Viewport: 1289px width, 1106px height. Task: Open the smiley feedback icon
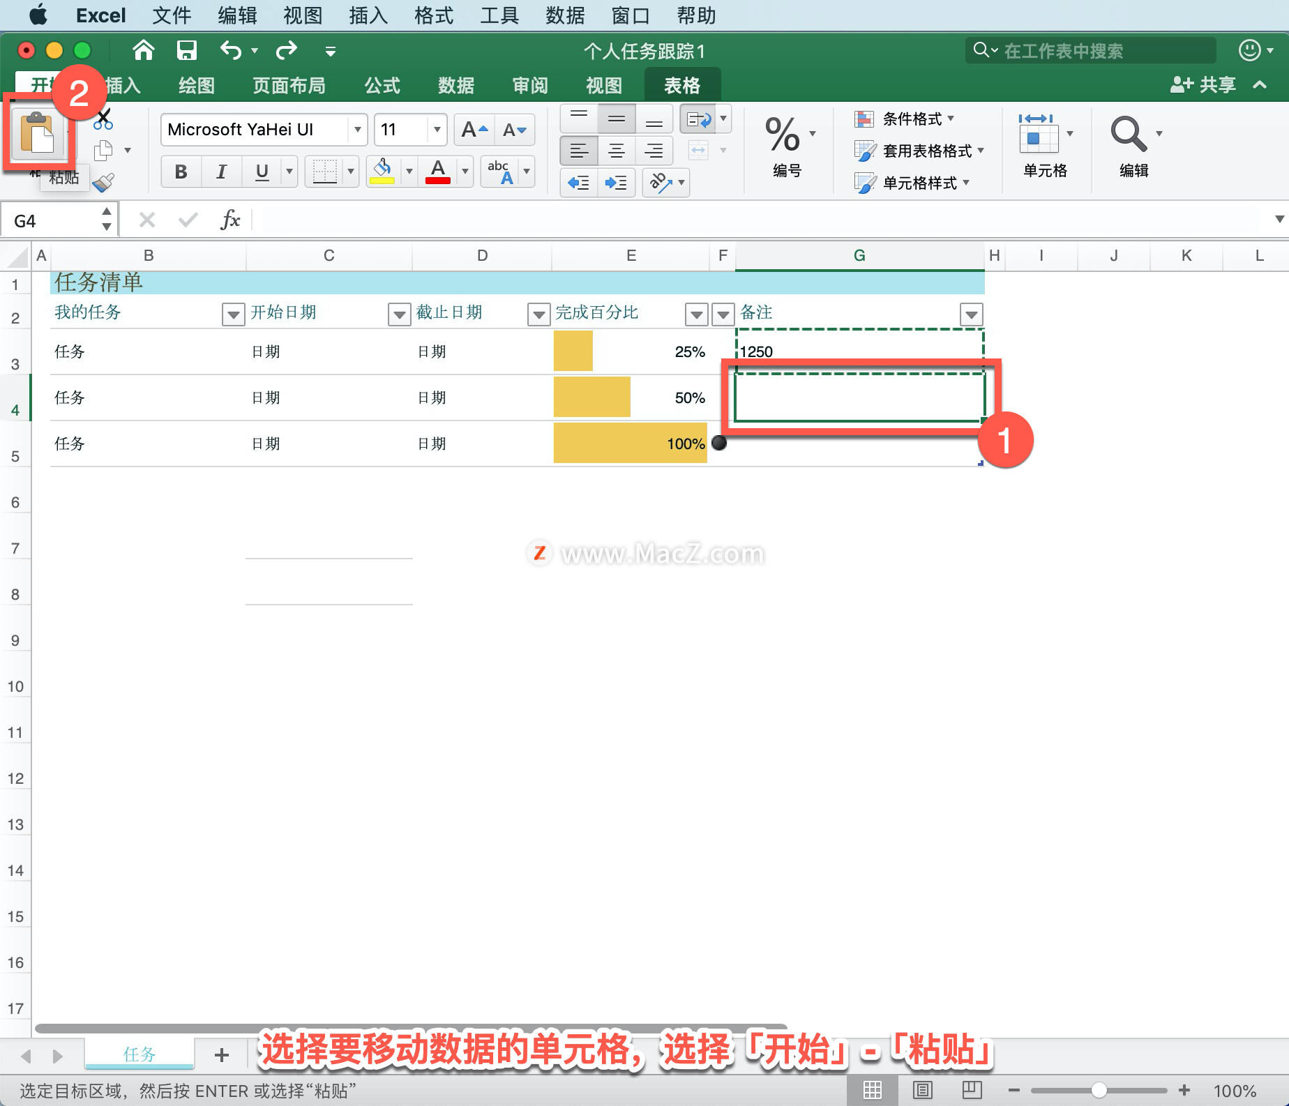point(1249,50)
